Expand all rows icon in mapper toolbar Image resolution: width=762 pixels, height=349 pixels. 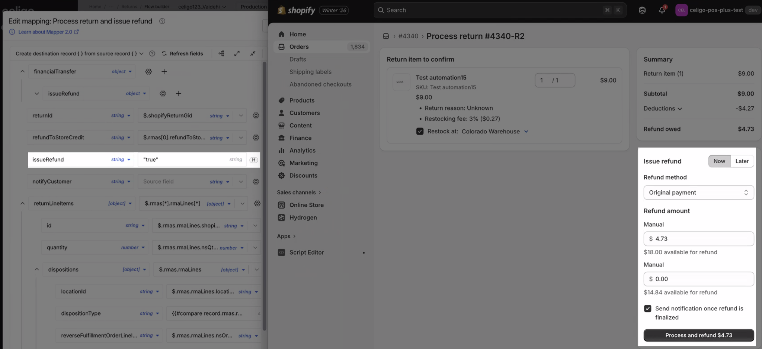[237, 54]
